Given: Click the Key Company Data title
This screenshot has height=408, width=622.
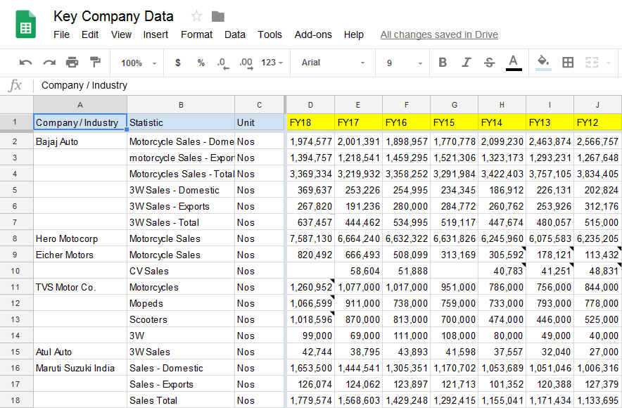Looking at the screenshot, I should [113, 16].
